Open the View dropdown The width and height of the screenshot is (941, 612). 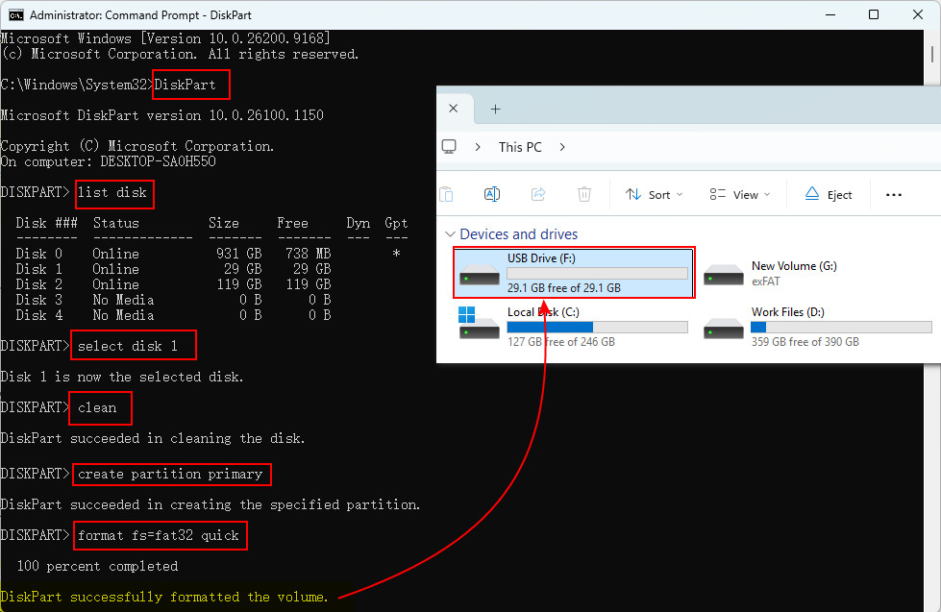[739, 194]
